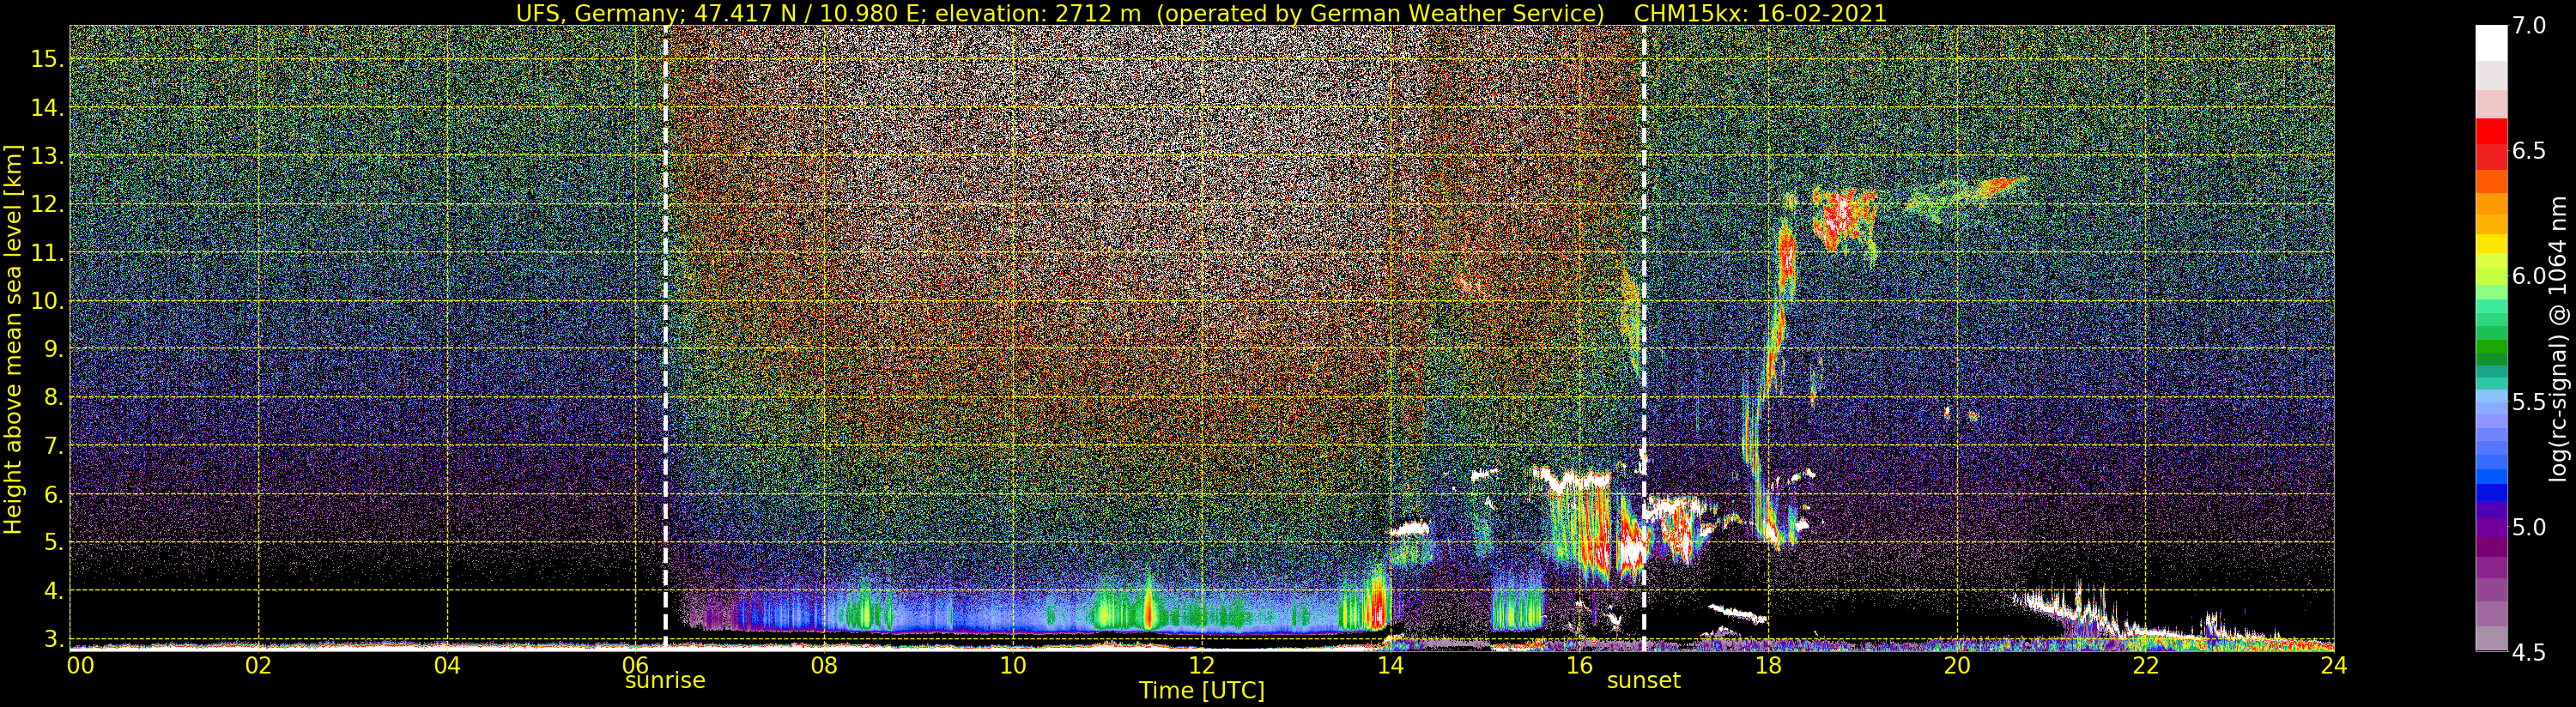The image size is (2576, 707).
Task: Click the "00" hour tick on time axis
Action: 79,666
